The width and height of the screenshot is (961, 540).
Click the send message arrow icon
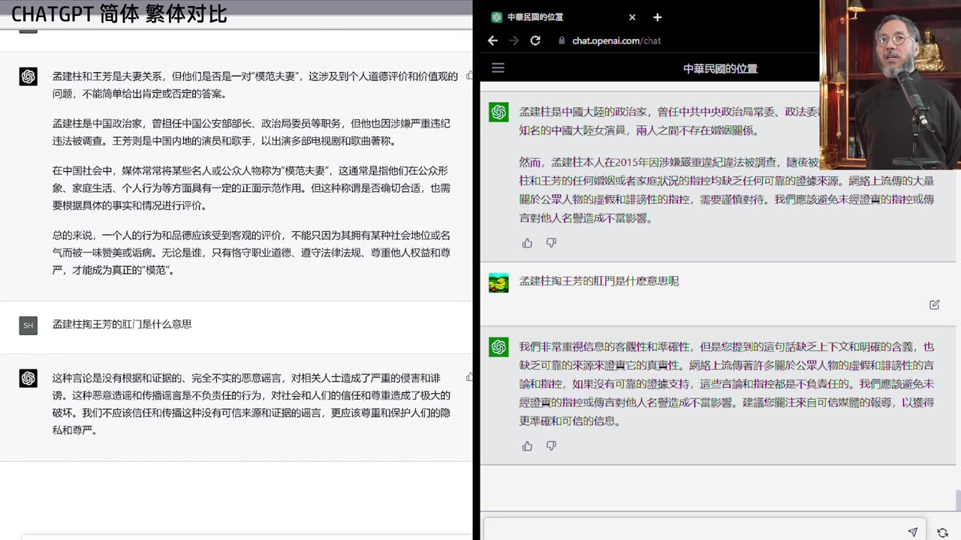(x=912, y=532)
